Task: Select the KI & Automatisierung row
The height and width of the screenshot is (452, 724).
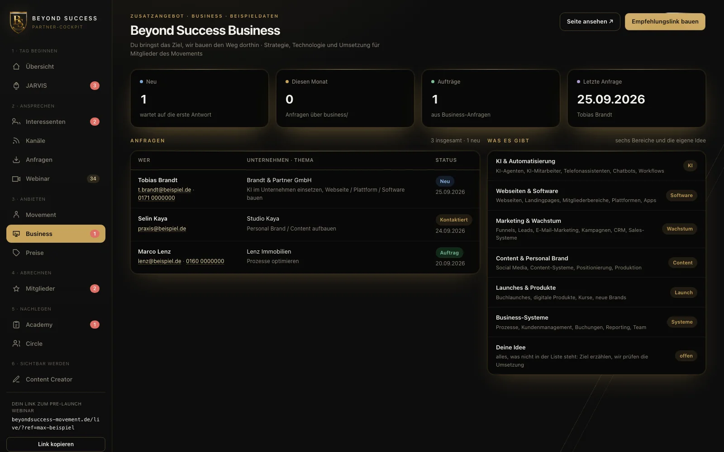Action: [x=596, y=166]
